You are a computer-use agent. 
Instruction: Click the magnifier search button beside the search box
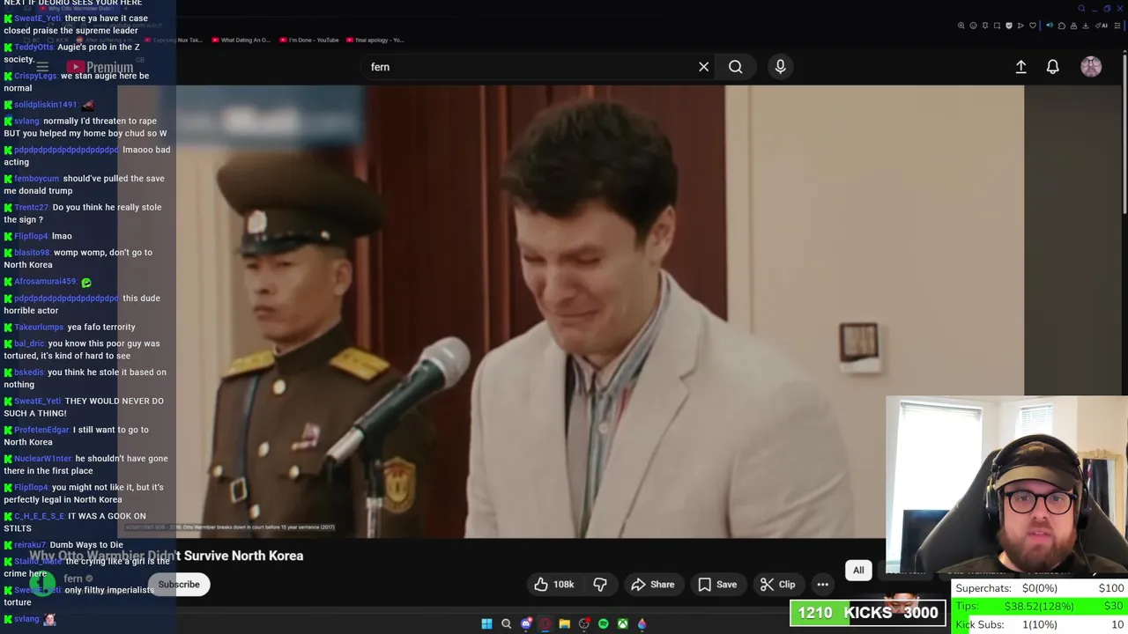point(735,67)
